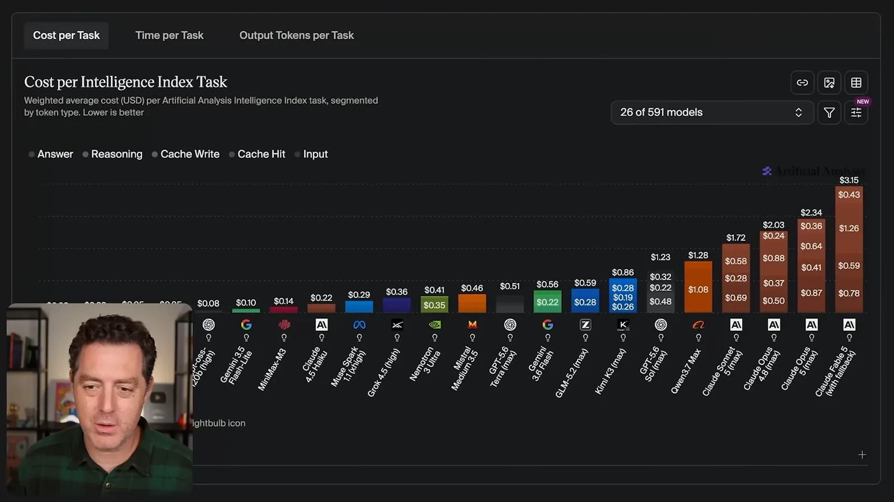Expand the 26 of 591 models dropdown

(x=712, y=113)
